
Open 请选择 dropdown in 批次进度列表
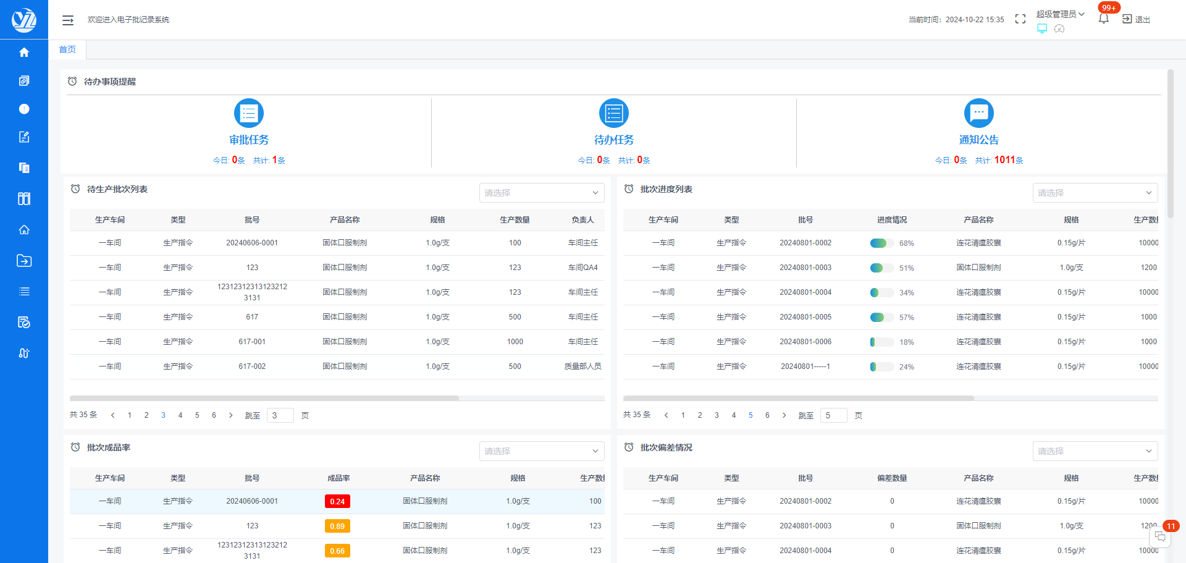[1095, 193]
